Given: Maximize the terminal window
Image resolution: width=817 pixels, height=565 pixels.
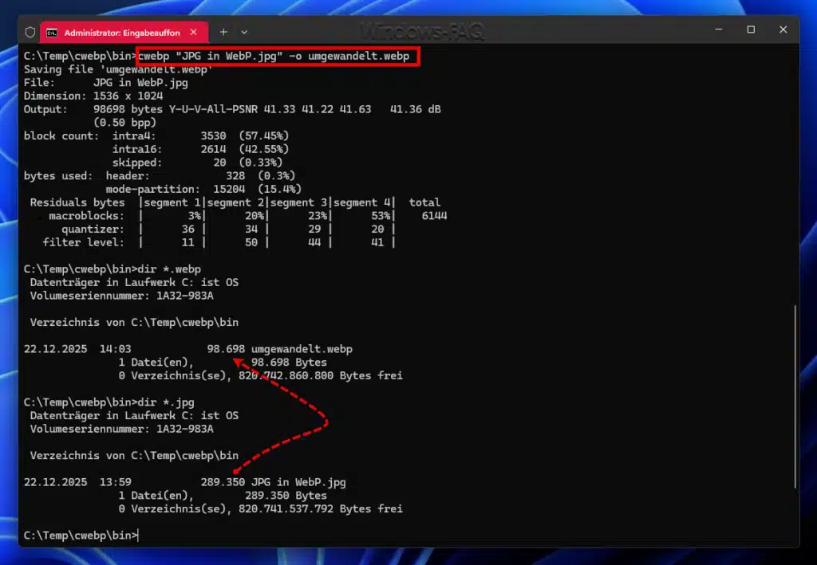Looking at the screenshot, I should pos(751,29).
